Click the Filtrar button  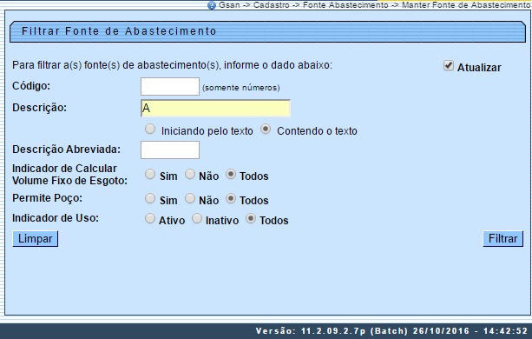click(502, 239)
